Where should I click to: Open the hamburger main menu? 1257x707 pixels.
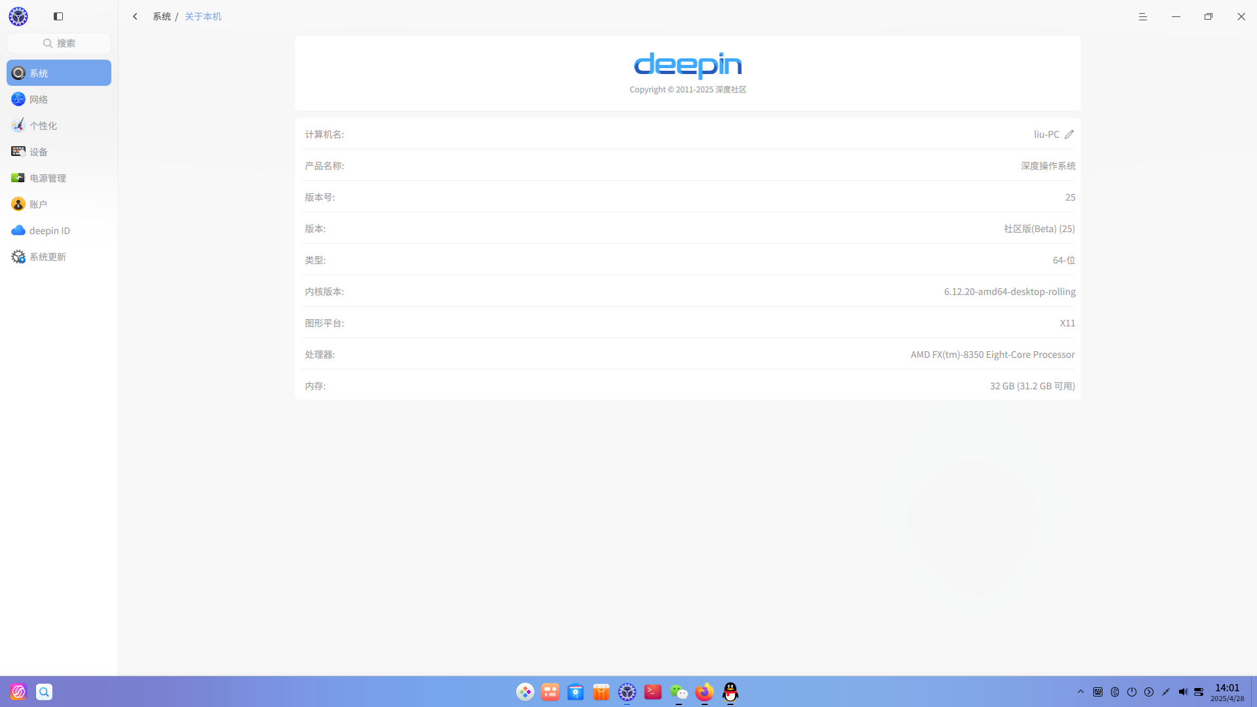click(1143, 16)
